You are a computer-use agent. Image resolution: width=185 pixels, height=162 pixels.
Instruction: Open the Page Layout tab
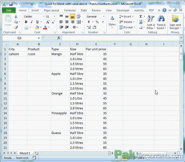[x=51, y=10]
